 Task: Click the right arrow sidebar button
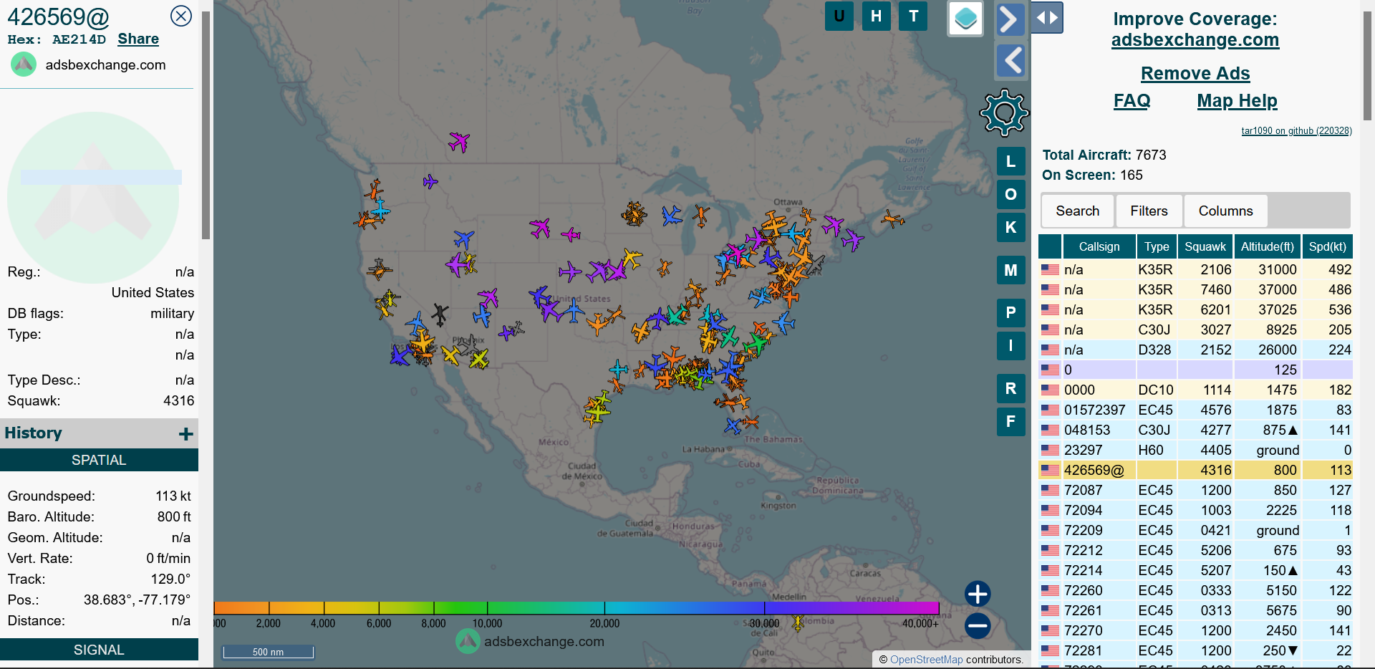coord(1010,19)
